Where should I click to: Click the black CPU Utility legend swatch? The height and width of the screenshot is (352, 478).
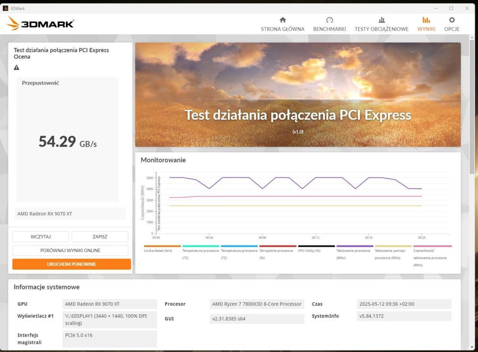316,246
